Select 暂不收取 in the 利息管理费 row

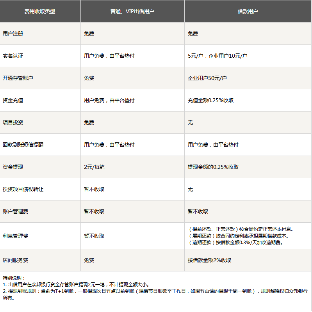point(94,236)
